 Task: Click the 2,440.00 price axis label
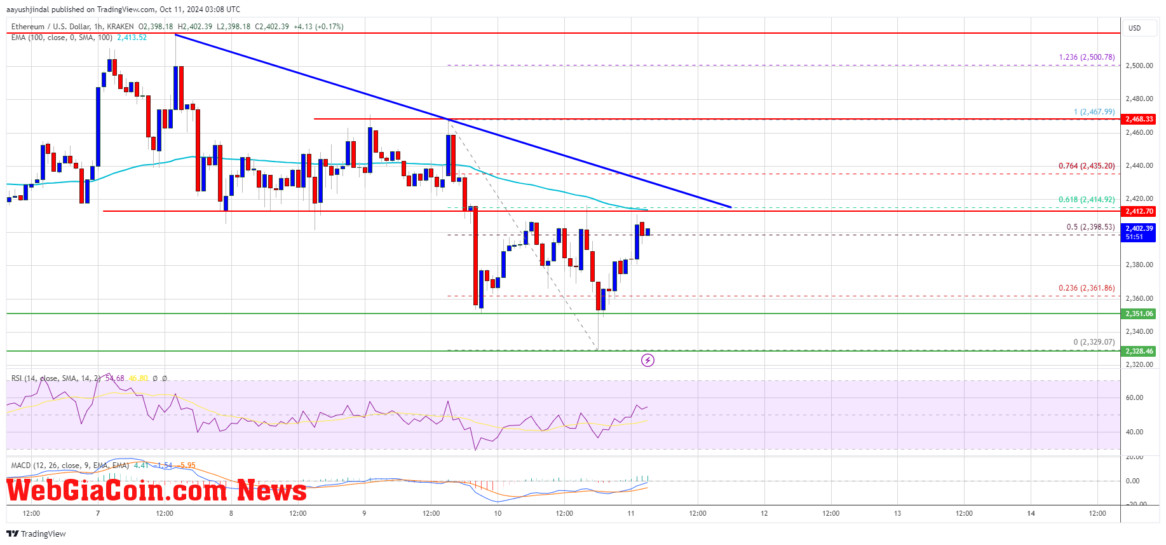coord(1139,165)
